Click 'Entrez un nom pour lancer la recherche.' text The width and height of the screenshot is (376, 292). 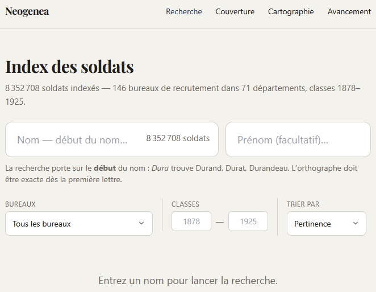188,281
